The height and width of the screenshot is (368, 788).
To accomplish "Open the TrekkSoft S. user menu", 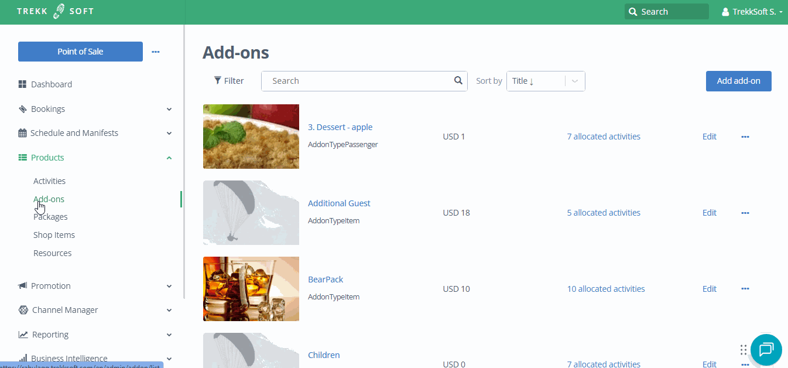I will [752, 12].
